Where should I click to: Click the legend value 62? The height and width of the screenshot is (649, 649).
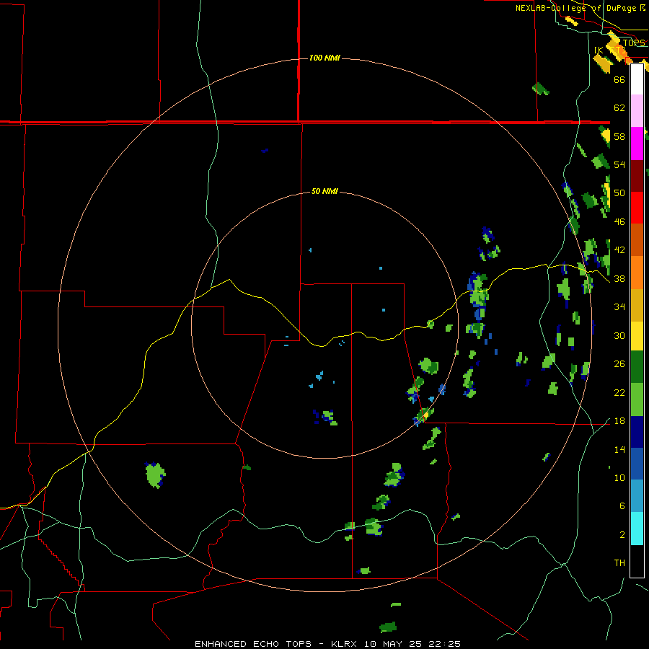click(x=619, y=108)
